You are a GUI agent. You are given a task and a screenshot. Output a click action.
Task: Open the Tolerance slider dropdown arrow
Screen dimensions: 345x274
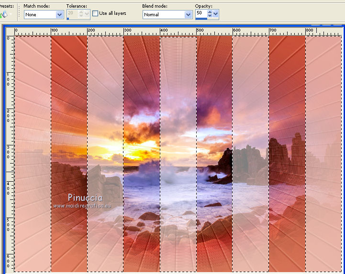87,14
